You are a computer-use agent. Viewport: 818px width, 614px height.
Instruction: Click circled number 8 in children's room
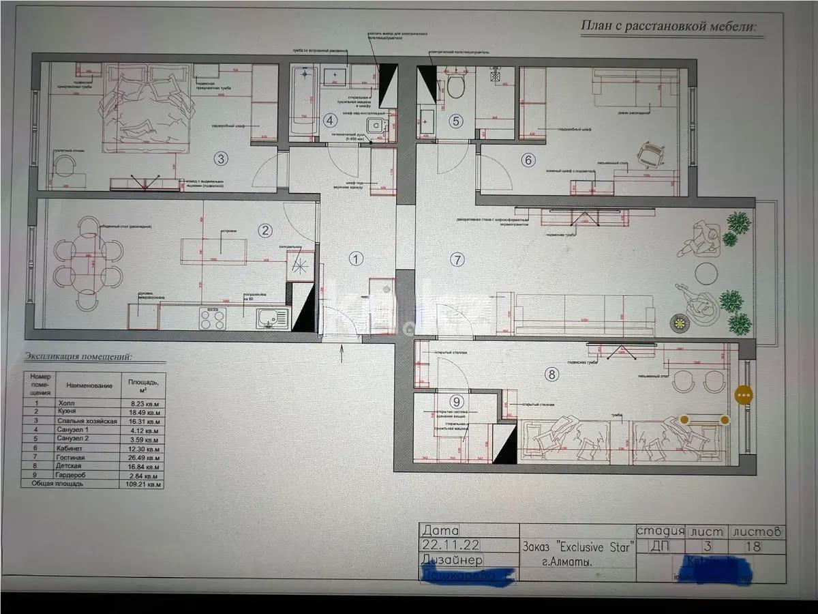tap(551, 374)
